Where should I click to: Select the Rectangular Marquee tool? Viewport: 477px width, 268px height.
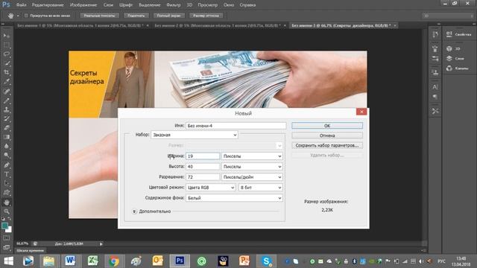point(7,45)
